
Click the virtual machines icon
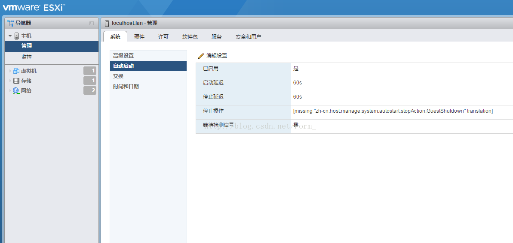pyautogui.click(x=16, y=71)
